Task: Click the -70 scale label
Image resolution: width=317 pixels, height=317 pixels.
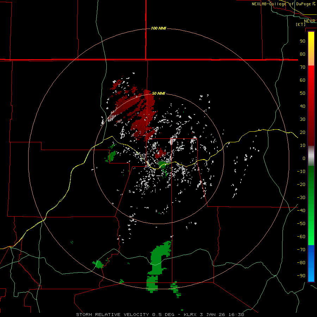Action: coord(301,250)
